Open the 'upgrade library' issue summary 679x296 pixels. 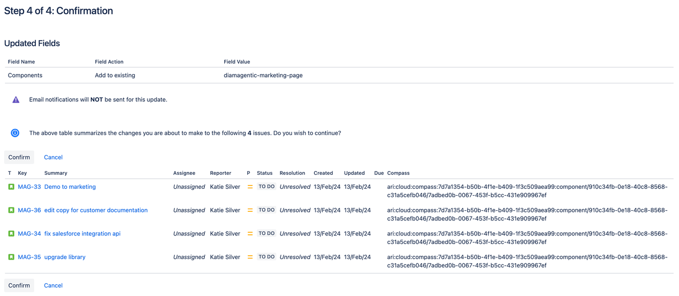click(x=65, y=257)
